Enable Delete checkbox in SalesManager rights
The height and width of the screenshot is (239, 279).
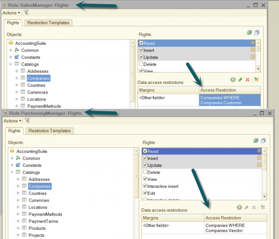click(x=141, y=63)
